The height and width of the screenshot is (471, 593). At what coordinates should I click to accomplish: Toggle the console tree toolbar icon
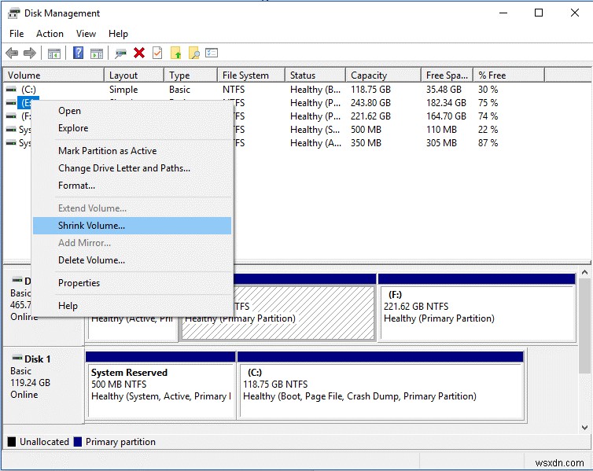pos(54,53)
